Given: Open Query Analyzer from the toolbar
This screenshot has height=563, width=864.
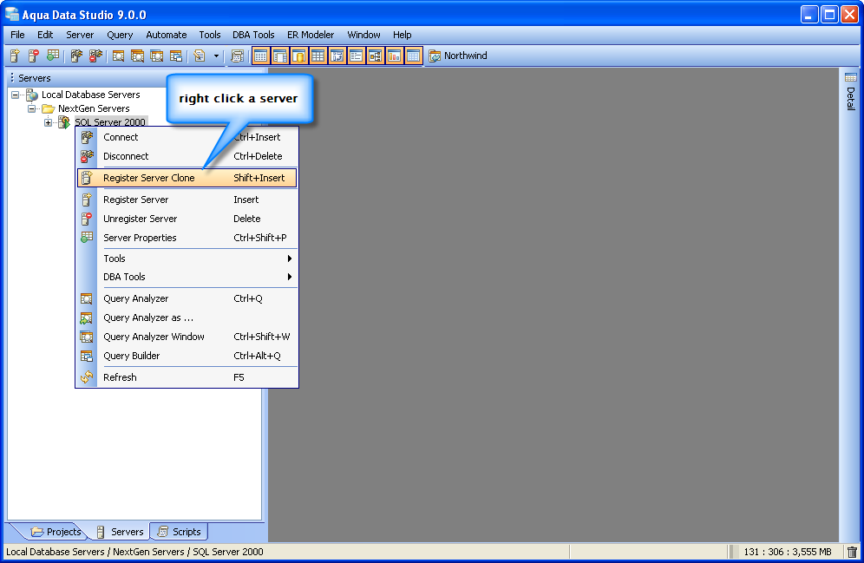Looking at the screenshot, I should coord(119,56).
